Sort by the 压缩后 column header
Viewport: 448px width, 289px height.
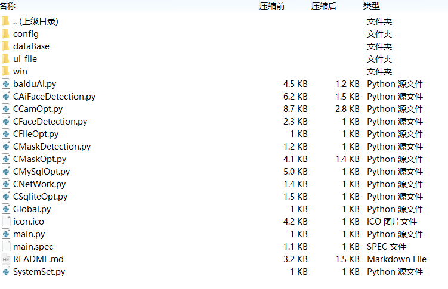[x=324, y=6]
